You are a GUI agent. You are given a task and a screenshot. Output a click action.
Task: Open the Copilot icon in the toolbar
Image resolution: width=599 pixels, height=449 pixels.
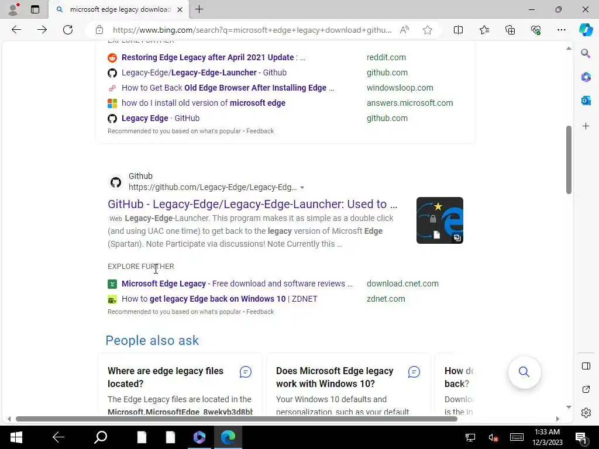tap(586, 30)
